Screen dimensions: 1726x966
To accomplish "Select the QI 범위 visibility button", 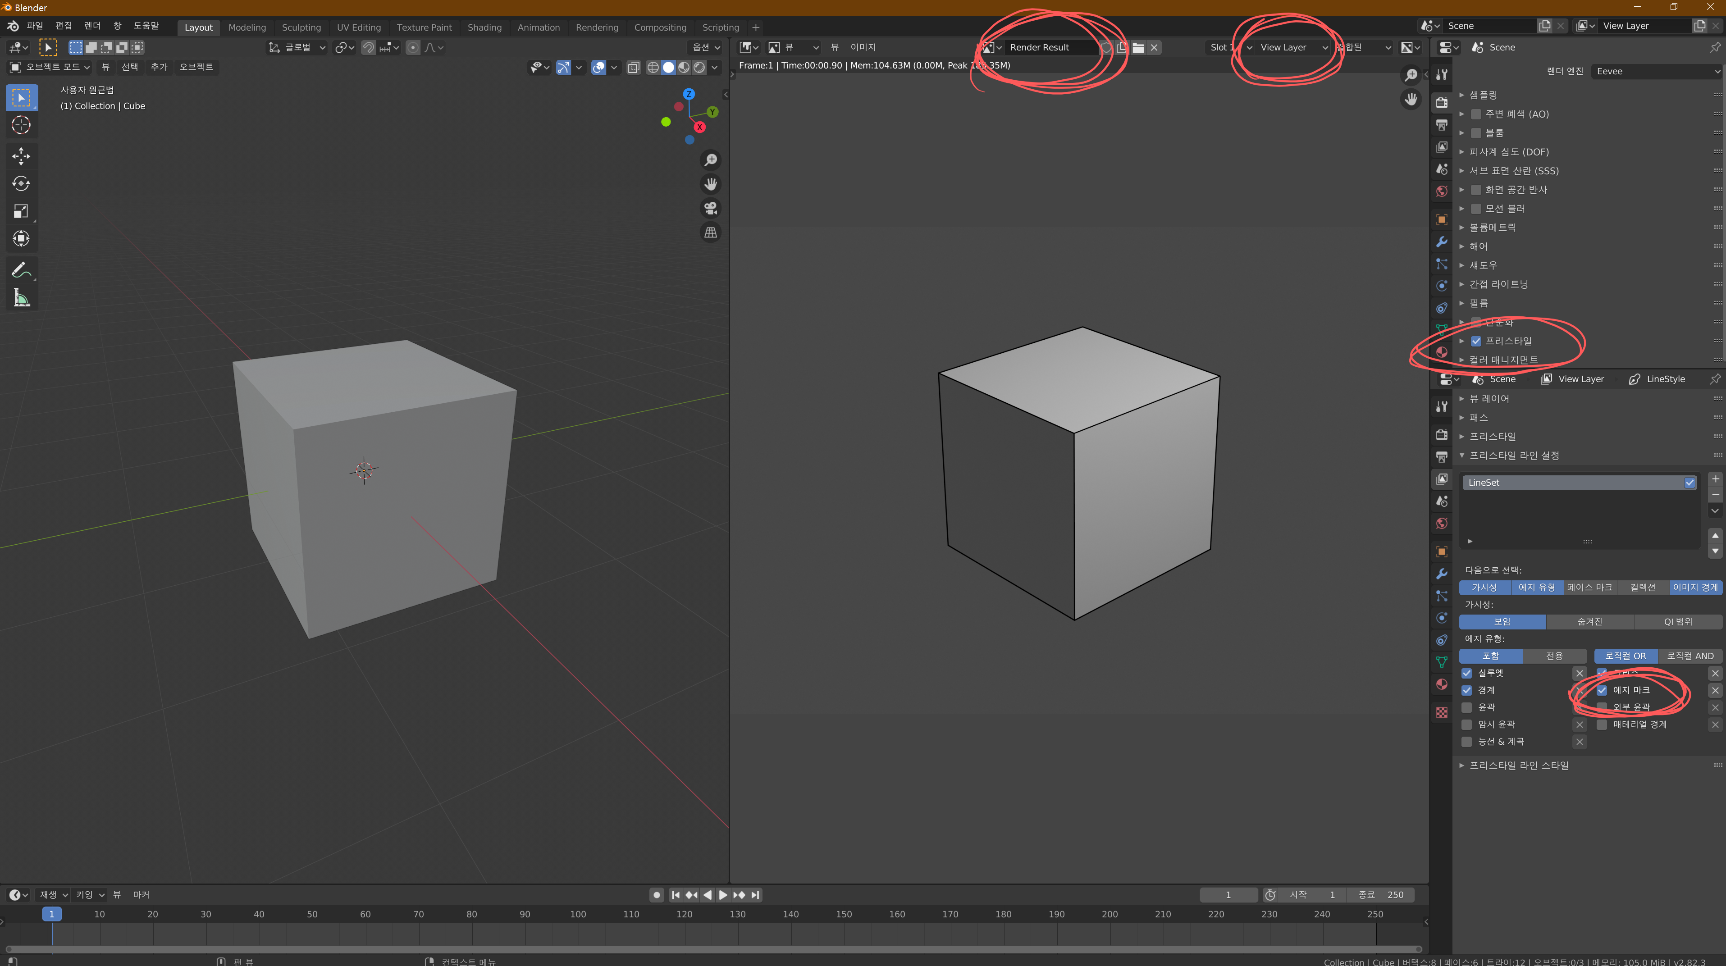I will 1678,622.
